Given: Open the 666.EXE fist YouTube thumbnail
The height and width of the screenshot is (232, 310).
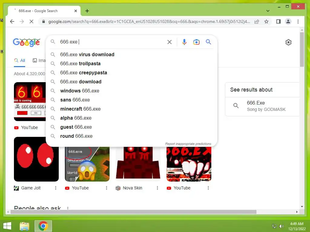Looking at the screenshot, I should click(x=189, y=164).
